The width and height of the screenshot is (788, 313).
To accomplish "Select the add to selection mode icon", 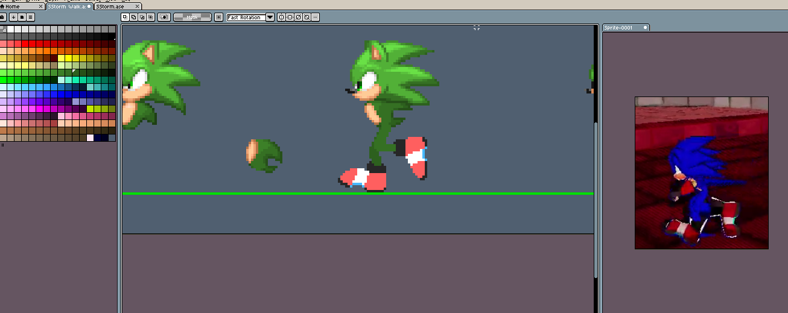I will [133, 17].
